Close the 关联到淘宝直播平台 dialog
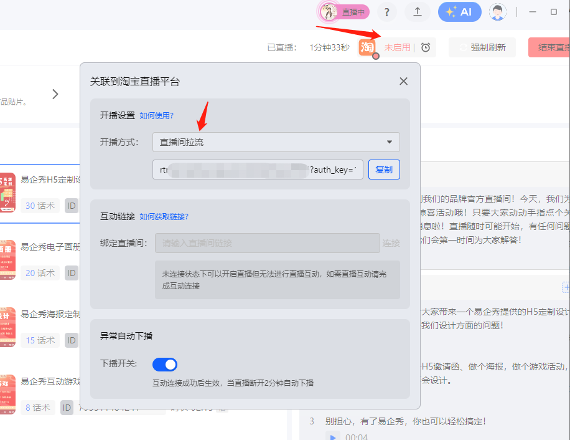The width and height of the screenshot is (570, 440). [x=403, y=81]
